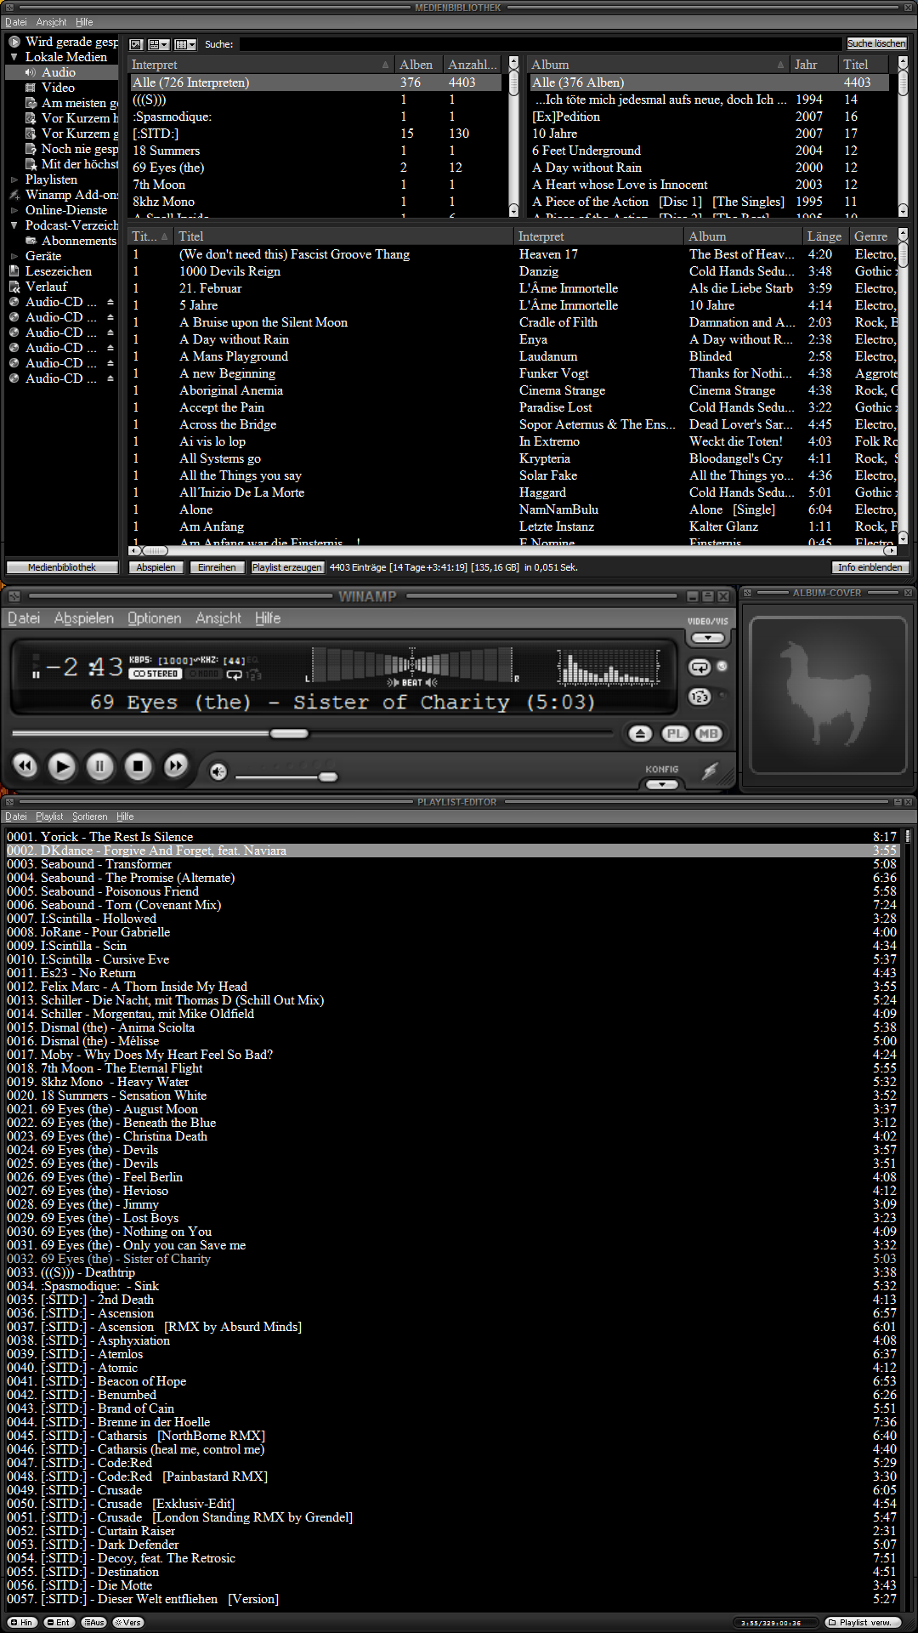Open Datei menu in Medienbibliothek
The width and height of the screenshot is (918, 1633).
(x=16, y=22)
